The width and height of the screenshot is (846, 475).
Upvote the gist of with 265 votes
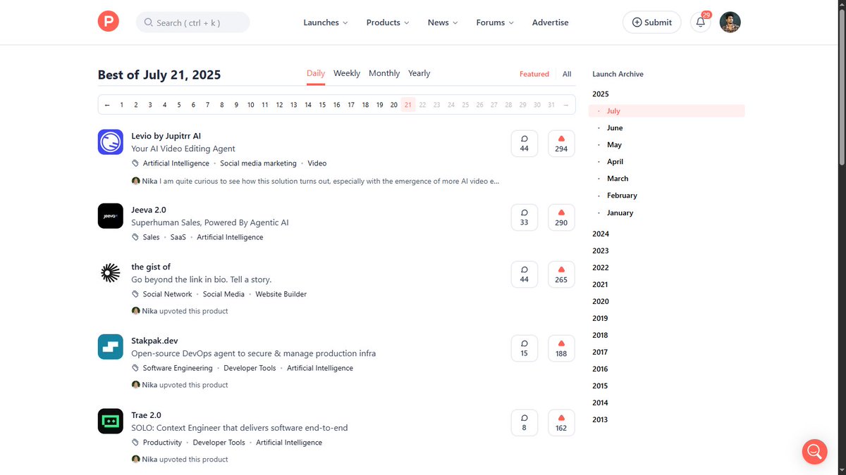pos(561,274)
